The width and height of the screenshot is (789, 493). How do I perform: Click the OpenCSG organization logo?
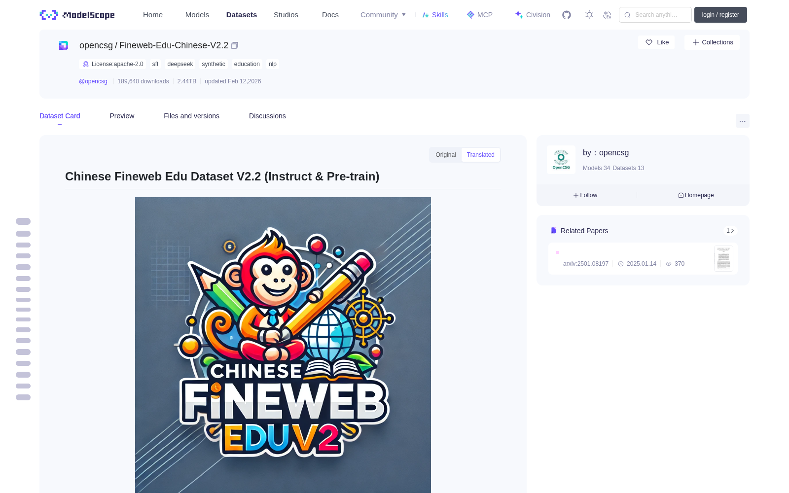tap(561, 159)
